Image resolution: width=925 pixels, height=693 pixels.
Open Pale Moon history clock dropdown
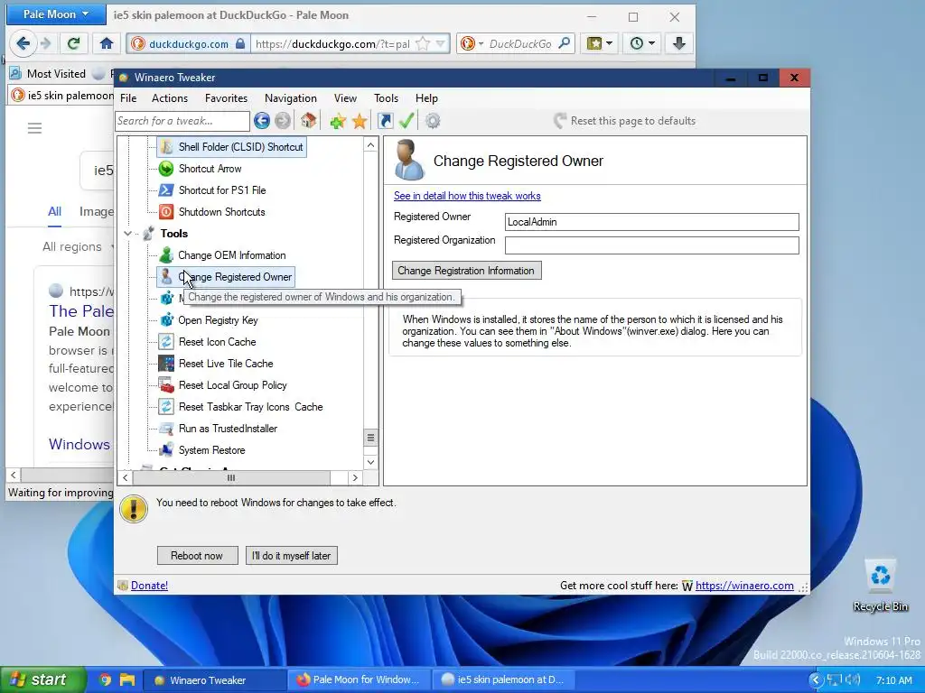point(642,43)
